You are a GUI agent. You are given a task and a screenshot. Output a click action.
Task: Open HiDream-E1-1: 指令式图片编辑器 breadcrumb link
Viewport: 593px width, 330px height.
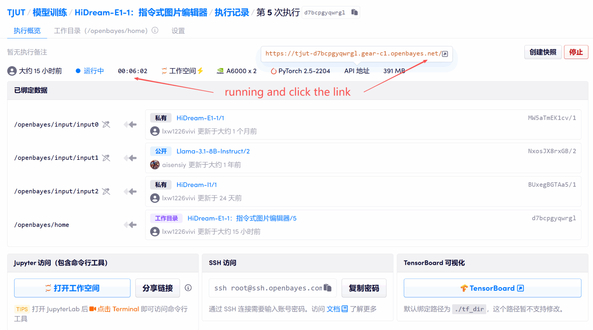point(141,13)
